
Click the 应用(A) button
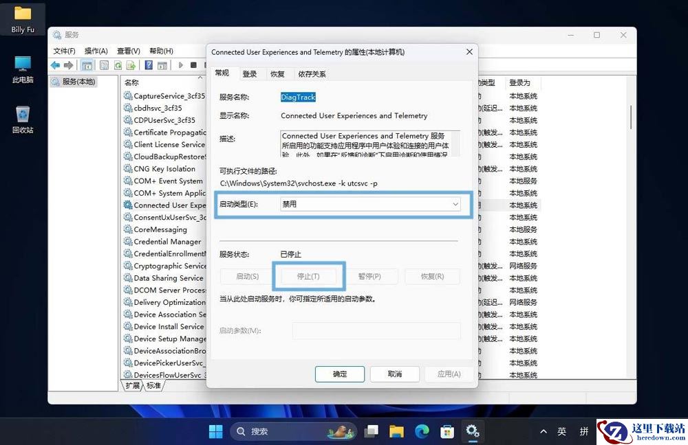coord(449,374)
